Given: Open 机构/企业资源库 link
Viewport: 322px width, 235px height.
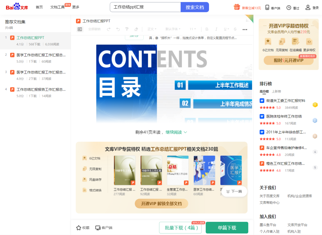Looking at the screenshot, I should point(300,196).
